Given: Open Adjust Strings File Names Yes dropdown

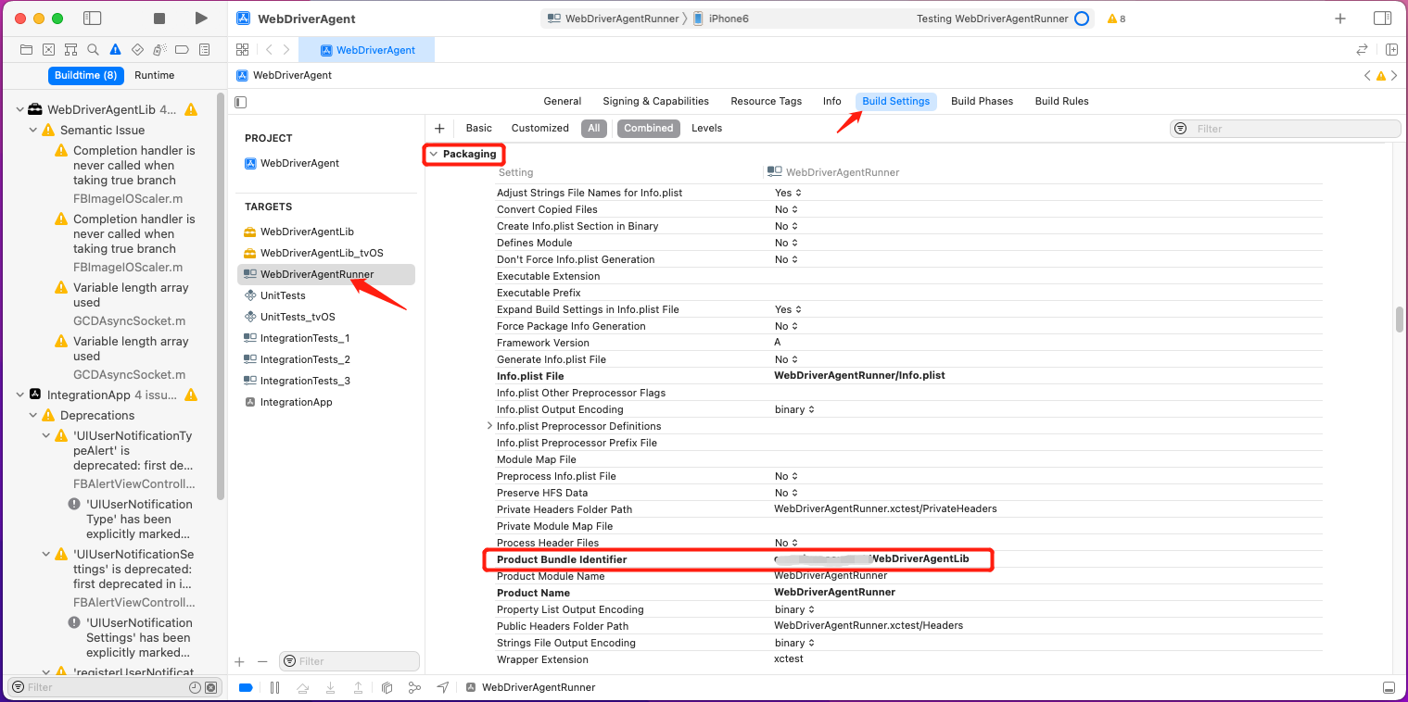Looking at the screenshot, I should (788, 193).
